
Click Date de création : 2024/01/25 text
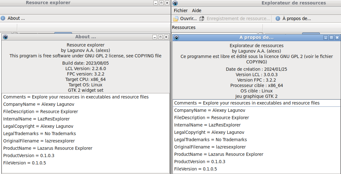(256, 69)
